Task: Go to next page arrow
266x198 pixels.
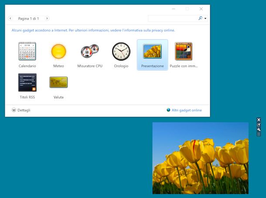Action: (x=47, y=18)
